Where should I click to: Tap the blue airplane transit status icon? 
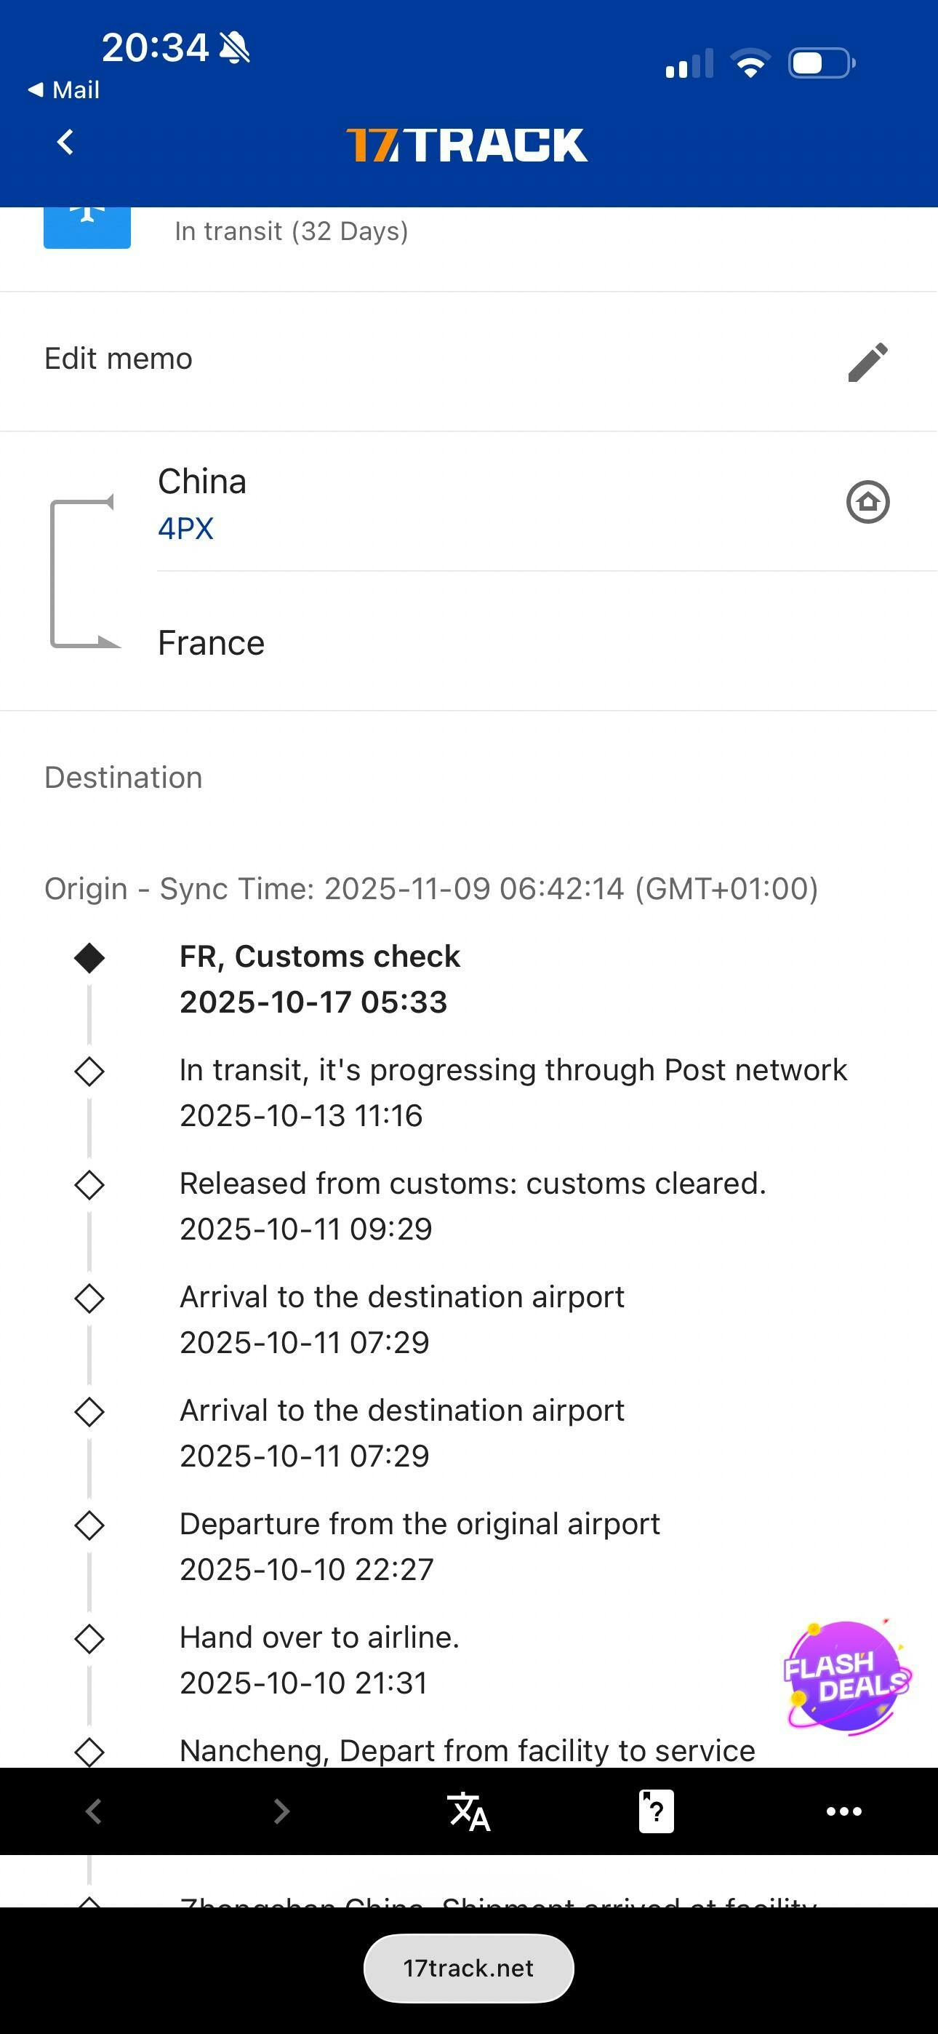[x=87, y=225]
